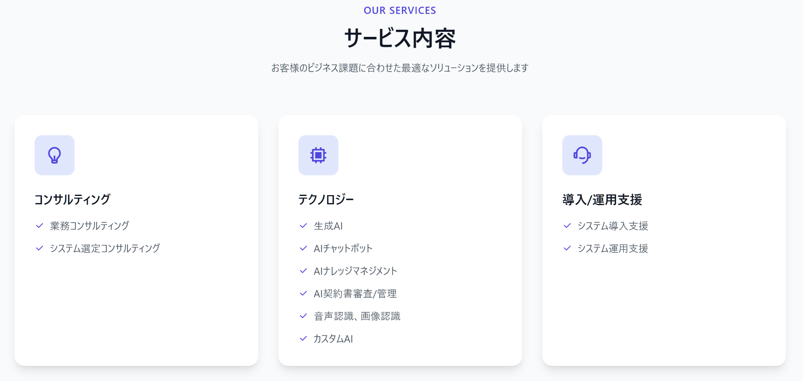Click checkmark beside カスタムAI
This screenshot has height=381, width=803.
[304, 339]
